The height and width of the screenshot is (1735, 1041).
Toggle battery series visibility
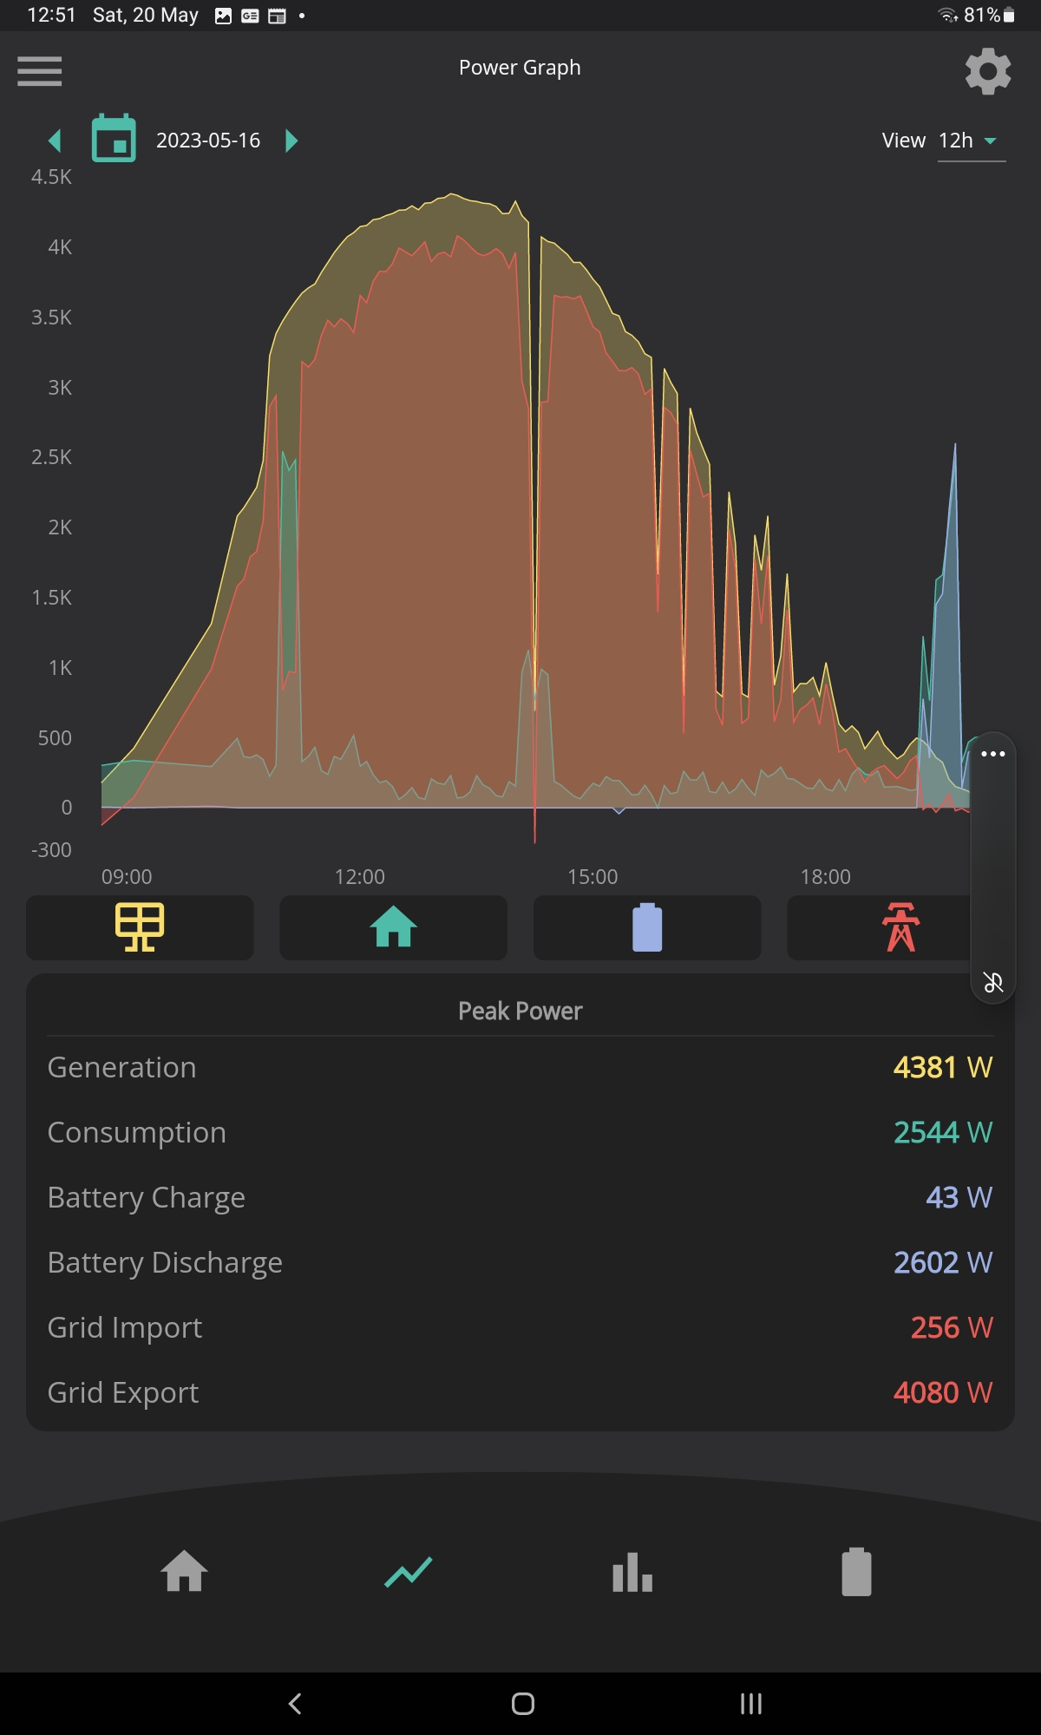pos(647,927)
